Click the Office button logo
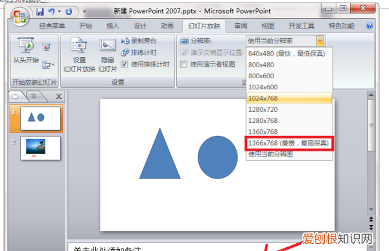The image size is (389, 251). point(20,17)
